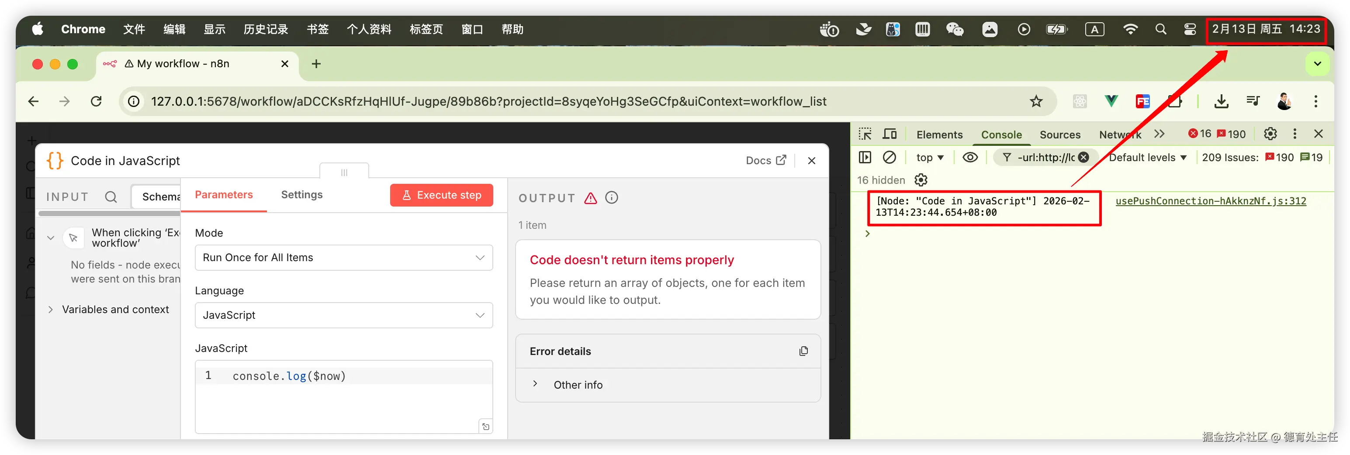Show more DevTools tabs with double chevron
Viewport: 1350px width, 455px height.
click(x=1159, y=134)
